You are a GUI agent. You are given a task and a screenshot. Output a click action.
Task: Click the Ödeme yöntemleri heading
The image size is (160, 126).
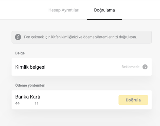30,85
